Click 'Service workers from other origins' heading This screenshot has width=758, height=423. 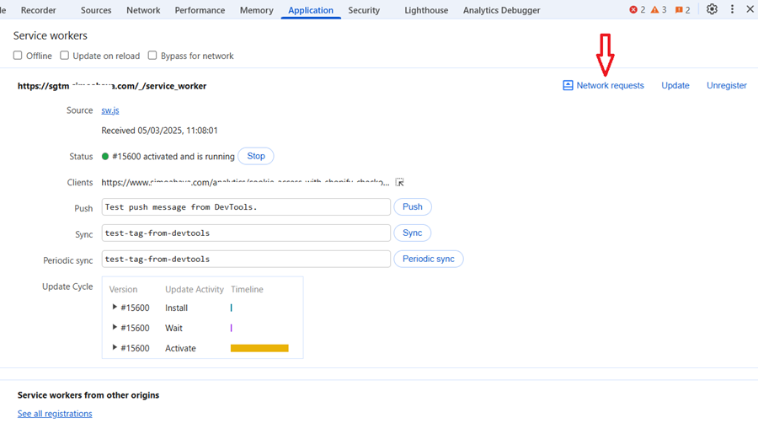tap(88, 395)
